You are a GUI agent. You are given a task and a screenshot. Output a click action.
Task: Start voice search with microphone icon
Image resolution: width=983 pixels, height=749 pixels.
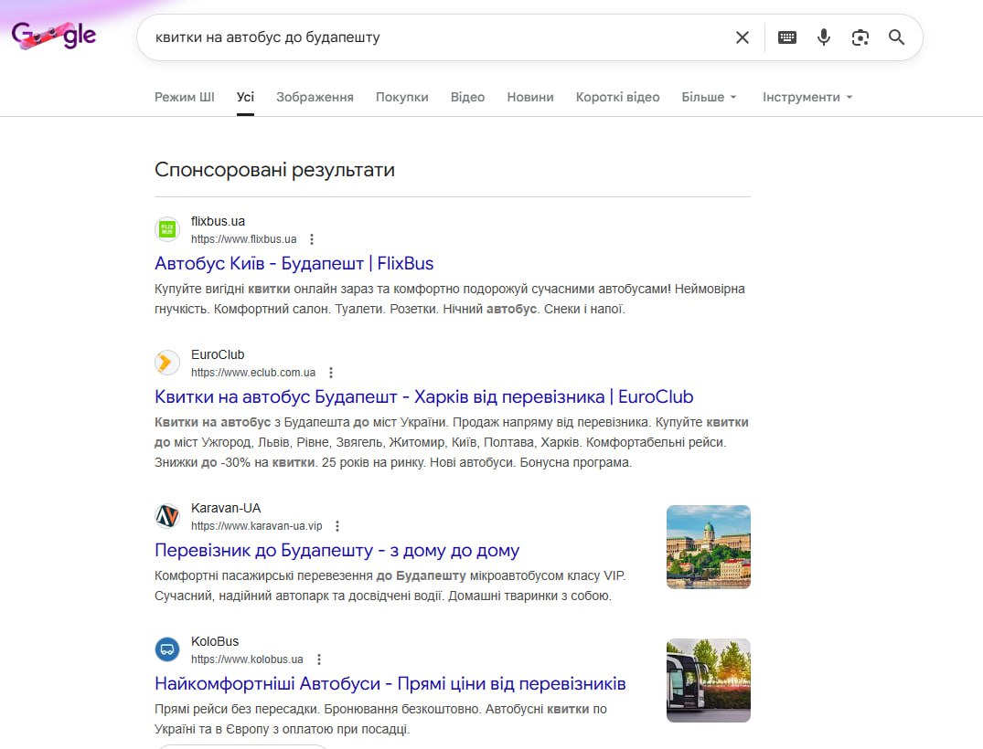point(824,37)
